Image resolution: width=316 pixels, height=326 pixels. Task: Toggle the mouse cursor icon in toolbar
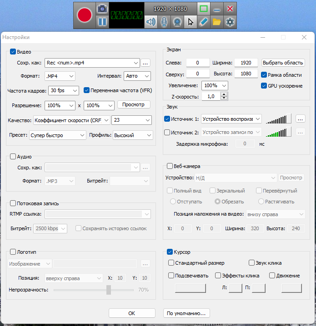191,22
